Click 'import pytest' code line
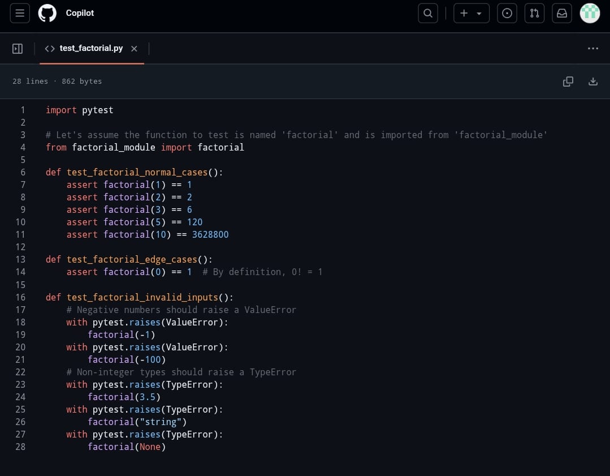Viewport: 610px width, 476px height. [x=79, y=110]
